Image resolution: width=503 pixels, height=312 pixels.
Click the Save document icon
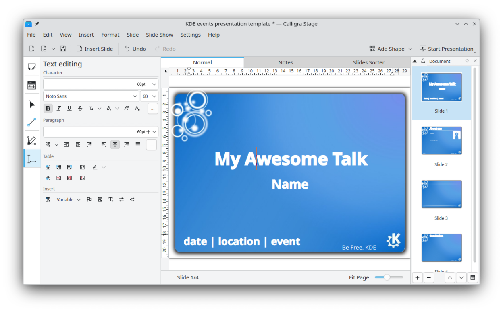tap(63, 49)
